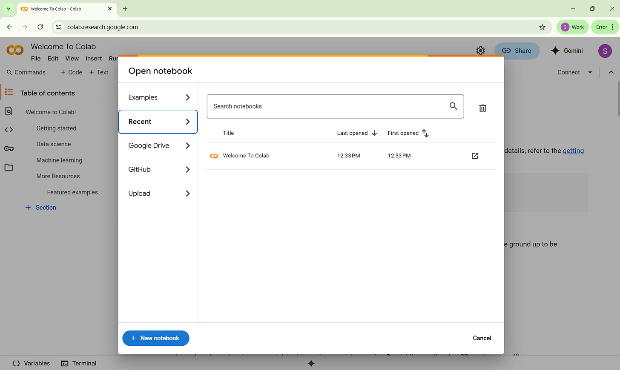Click the New notebook button
Screen dimensions: 620x370
point(156,338)
